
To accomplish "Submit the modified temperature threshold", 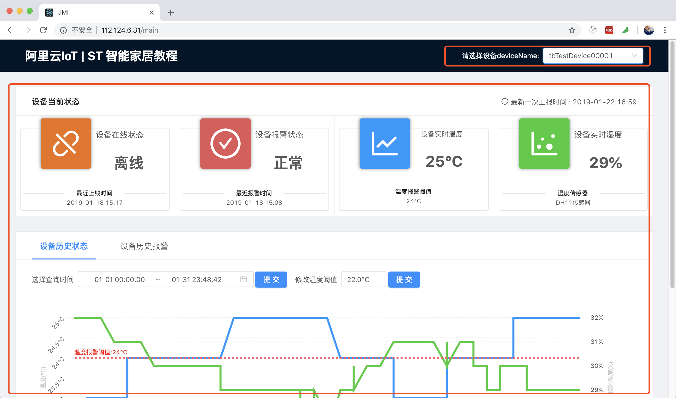I will [404, 280].
